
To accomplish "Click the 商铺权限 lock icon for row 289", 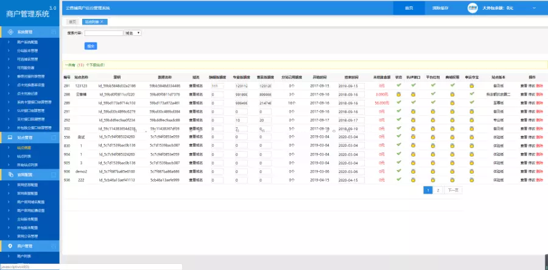I will point(452,103).
